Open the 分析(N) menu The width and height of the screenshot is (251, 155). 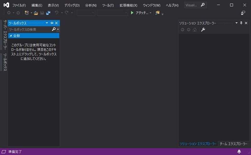(x=91, y=5)
